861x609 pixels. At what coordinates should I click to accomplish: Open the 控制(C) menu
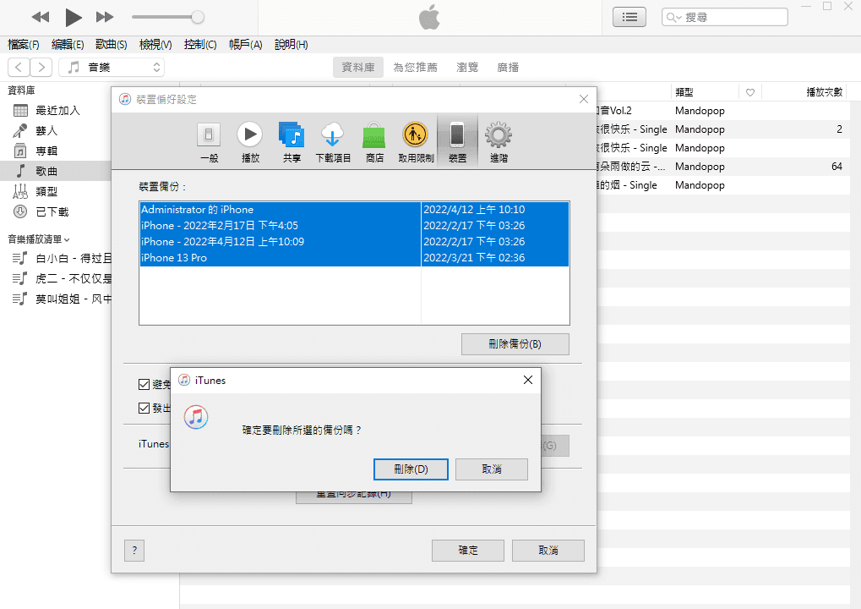point(200,45)
